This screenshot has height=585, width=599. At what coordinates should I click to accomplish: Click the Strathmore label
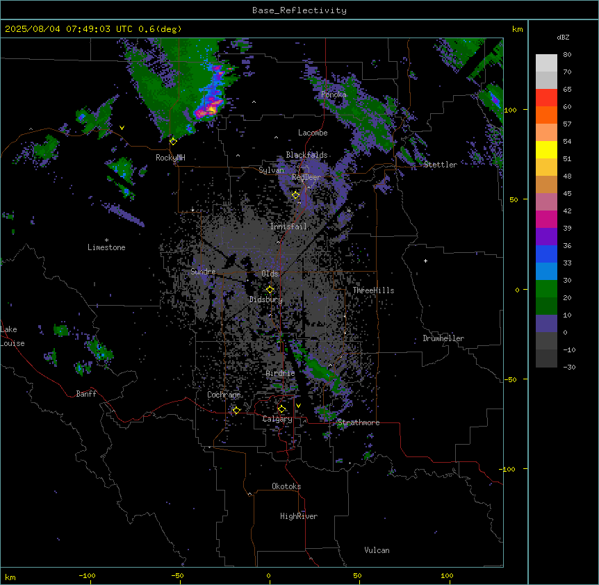pos(359,422)
